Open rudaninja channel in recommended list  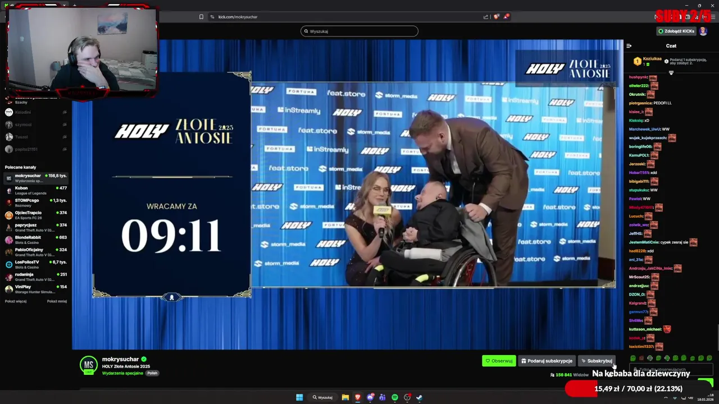coord(36,277)
